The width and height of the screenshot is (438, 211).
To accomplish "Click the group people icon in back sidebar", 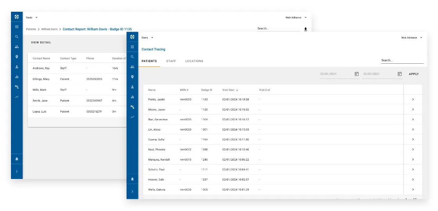I will coord(17,47).
